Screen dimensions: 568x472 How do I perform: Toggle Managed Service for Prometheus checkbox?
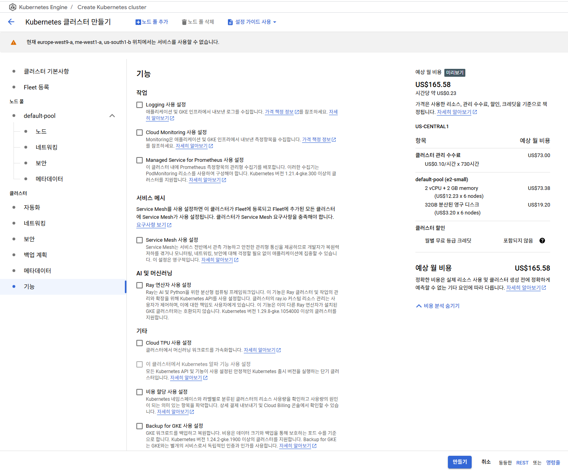click(140, 160)
